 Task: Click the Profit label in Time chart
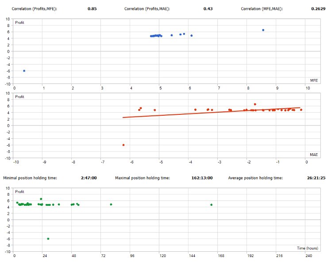coord(19,192)
